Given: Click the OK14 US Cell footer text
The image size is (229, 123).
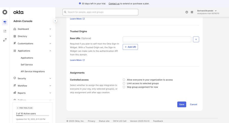Looking at the screenshot, I should tap(120, 121).
